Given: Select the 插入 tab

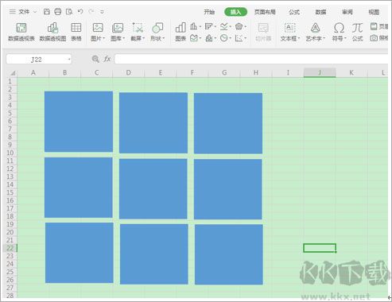Looking at the screenshot, I should click(235, 12).
